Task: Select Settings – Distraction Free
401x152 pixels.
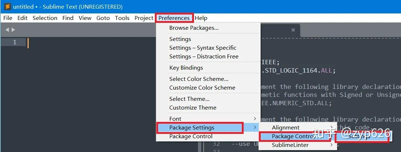Action: 203,56
